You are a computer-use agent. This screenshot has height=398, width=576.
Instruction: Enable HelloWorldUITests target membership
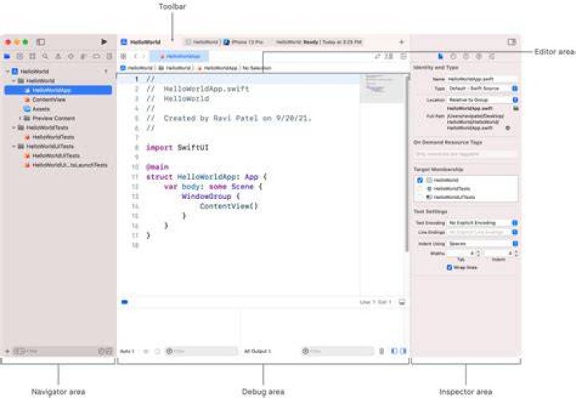coord(420,197)
